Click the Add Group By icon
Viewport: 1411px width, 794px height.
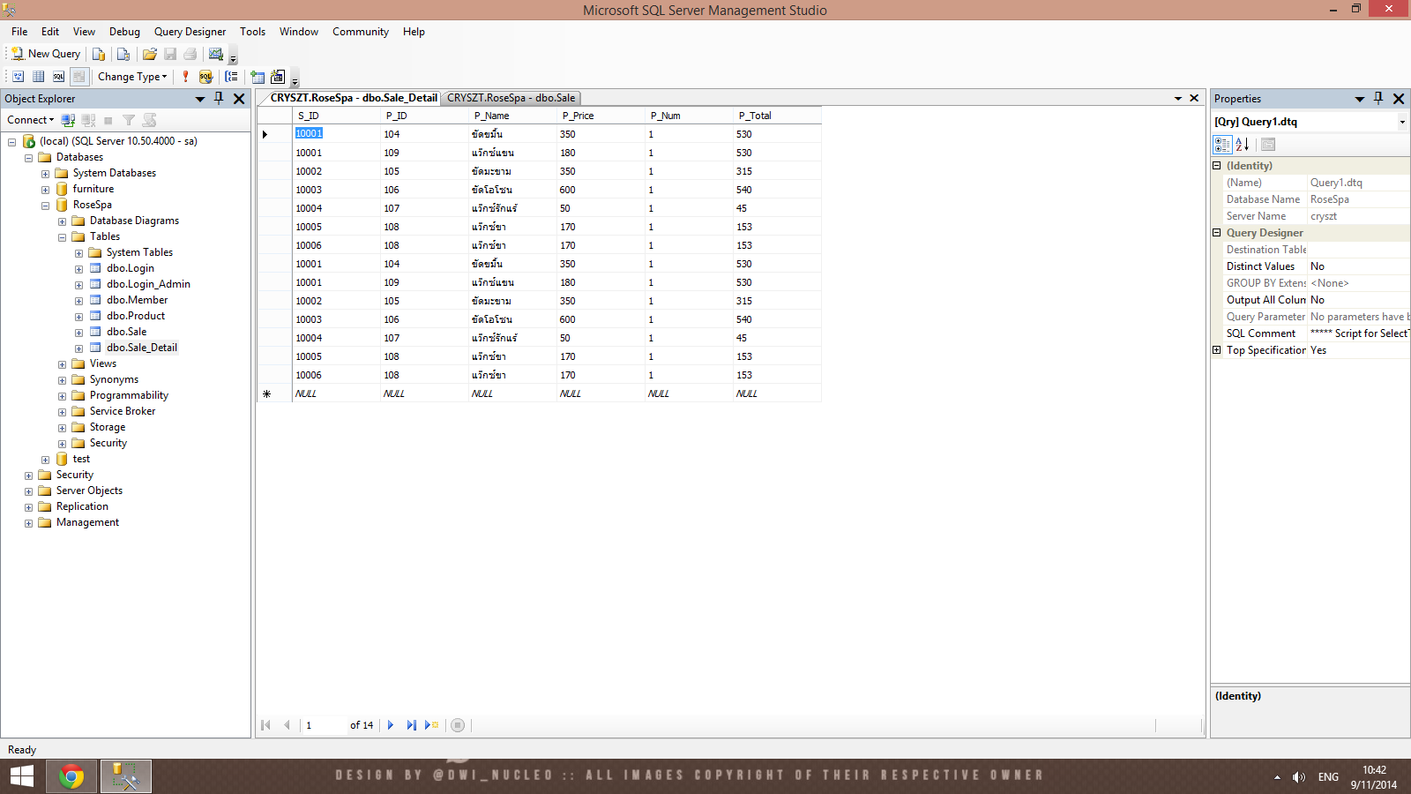pyautogui.click(x=231, y=77)
